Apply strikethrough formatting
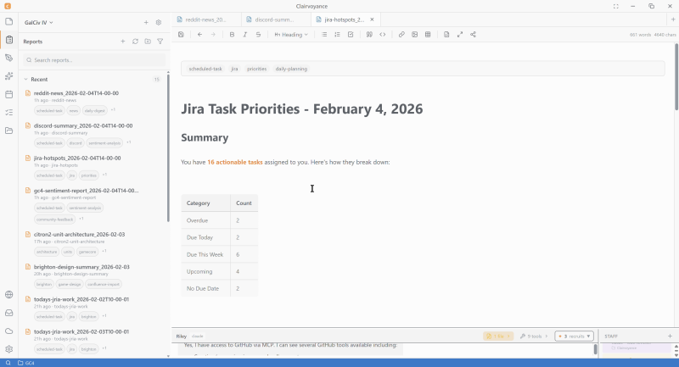Image resolution: width=679 pixels, height=367 pixels. [258, 35]
